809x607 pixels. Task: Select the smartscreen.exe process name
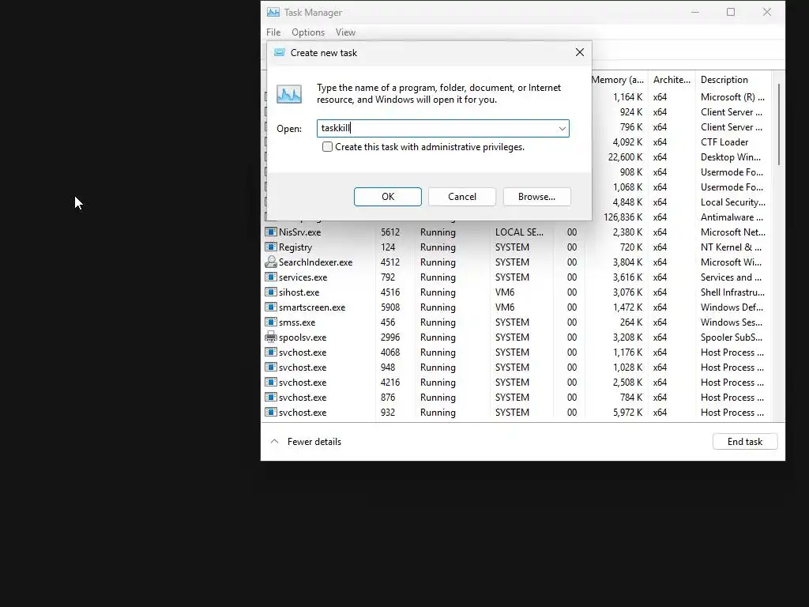(311, 307)
